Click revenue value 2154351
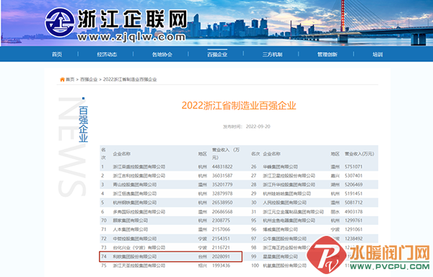The width and height of the screenshot is (433, 277). [x=221, y=238]
